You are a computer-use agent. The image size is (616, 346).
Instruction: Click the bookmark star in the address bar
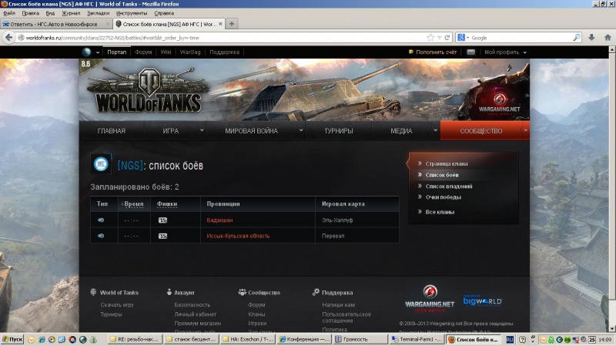click(x=431, y=37)
